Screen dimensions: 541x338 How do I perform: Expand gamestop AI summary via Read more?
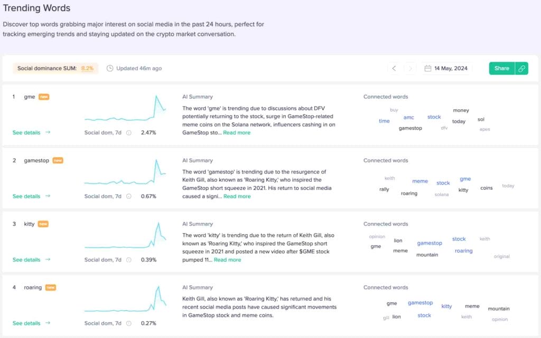pos(237,197)
